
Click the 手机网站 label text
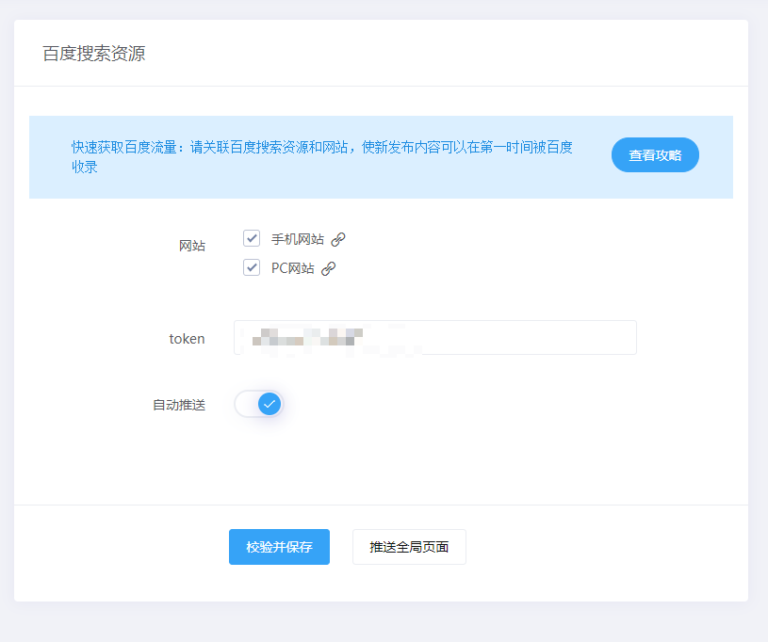[298, 239]
